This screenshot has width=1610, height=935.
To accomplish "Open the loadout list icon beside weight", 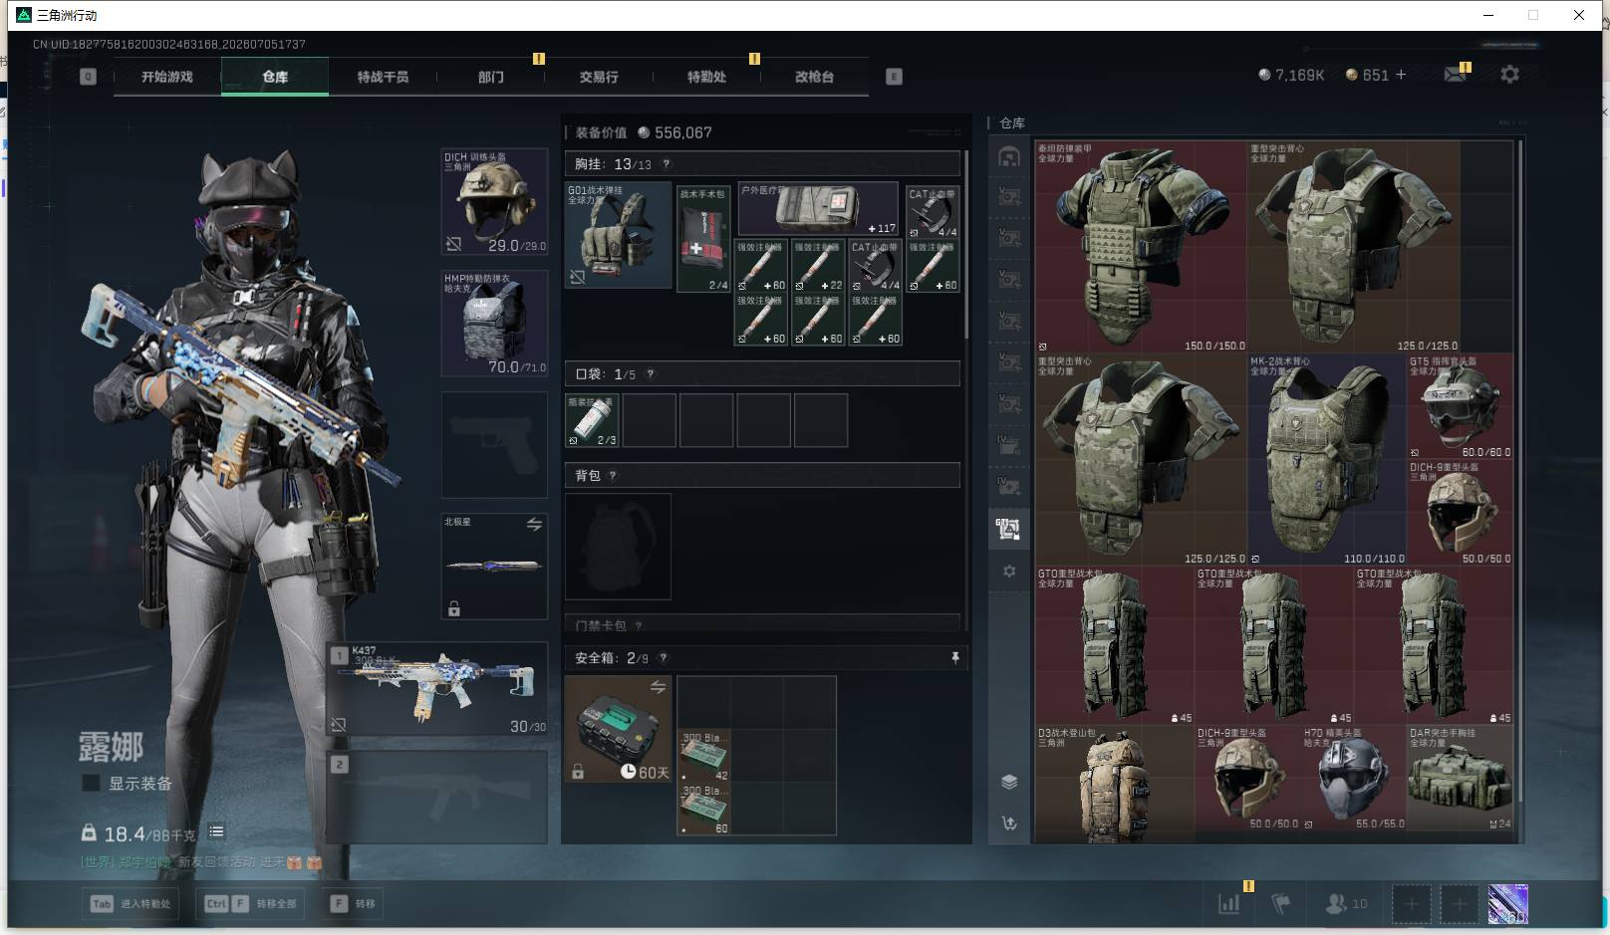I will pyautogui.click(x=216, y=831).
